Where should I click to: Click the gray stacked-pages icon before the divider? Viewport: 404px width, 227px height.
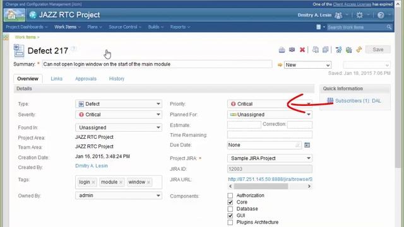click(326, 50)
